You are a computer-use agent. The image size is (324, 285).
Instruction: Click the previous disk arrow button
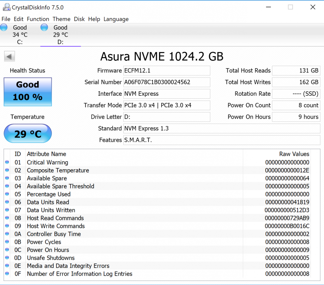coord(9,57)
